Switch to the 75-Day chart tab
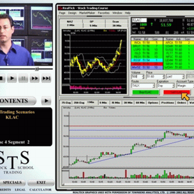The width and height of the screenshot is (194, 194). (x=66, y=103)
